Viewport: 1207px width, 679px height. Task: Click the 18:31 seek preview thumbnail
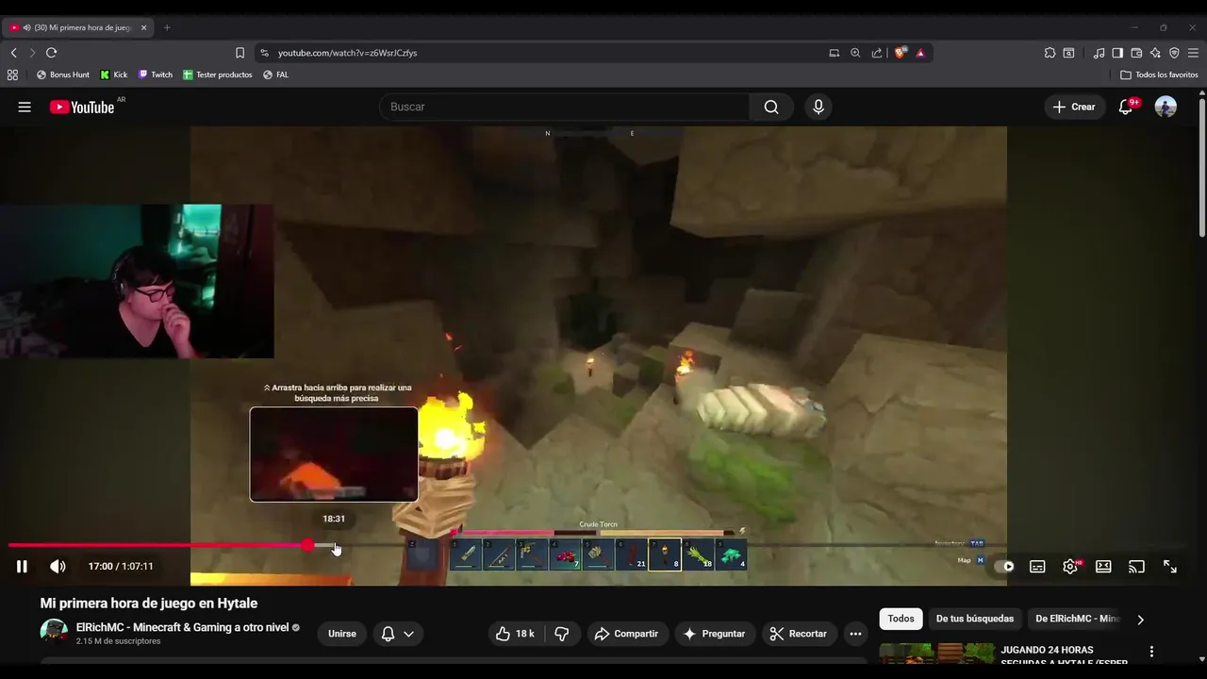coord(334,455)
